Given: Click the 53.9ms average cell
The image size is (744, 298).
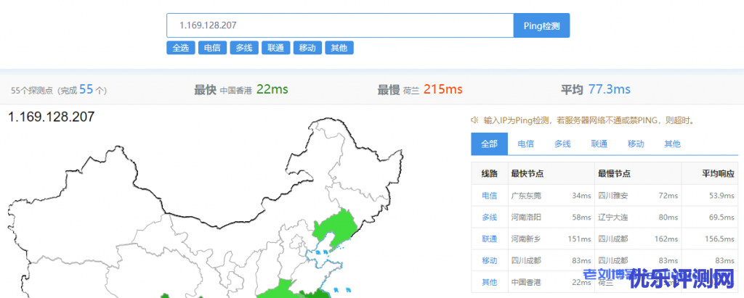Looking at the screenshot, I should coord(721,196).
